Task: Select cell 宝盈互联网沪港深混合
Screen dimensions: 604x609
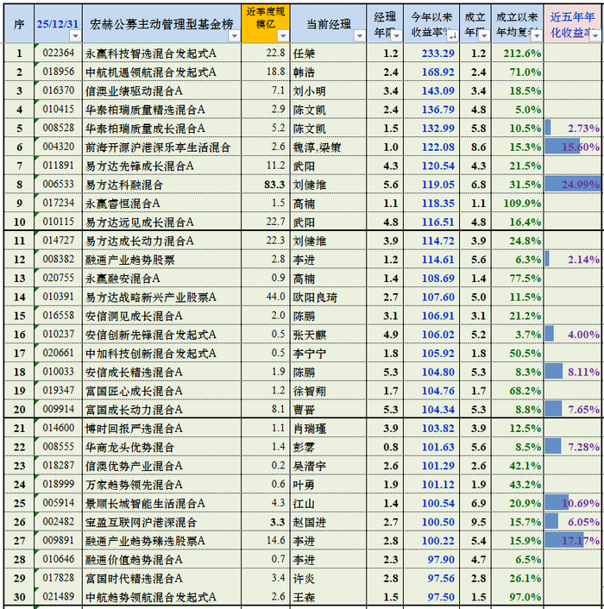Action: pyautogui.click(x=162, y=522)
